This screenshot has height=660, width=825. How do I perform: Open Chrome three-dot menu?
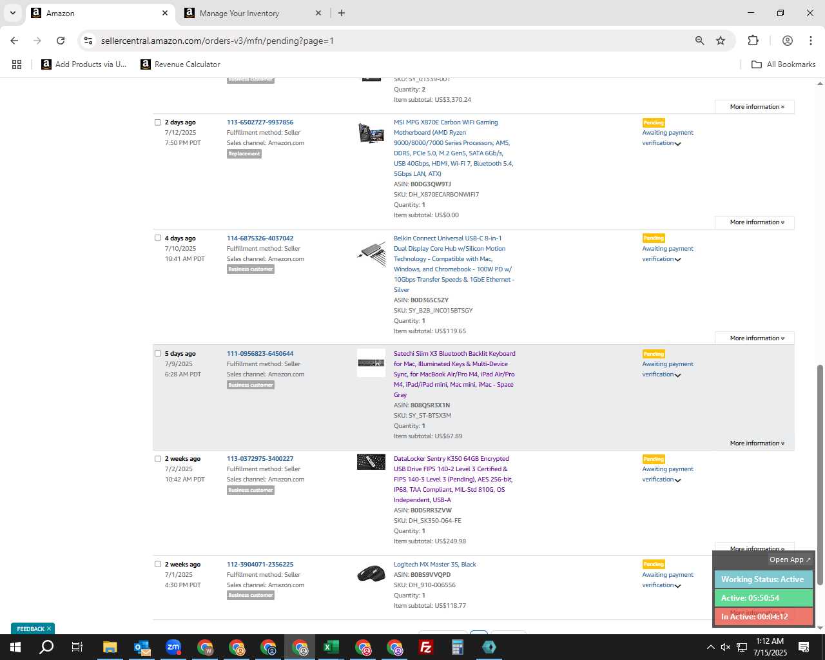pyautogui.click(x=811, y=41)
